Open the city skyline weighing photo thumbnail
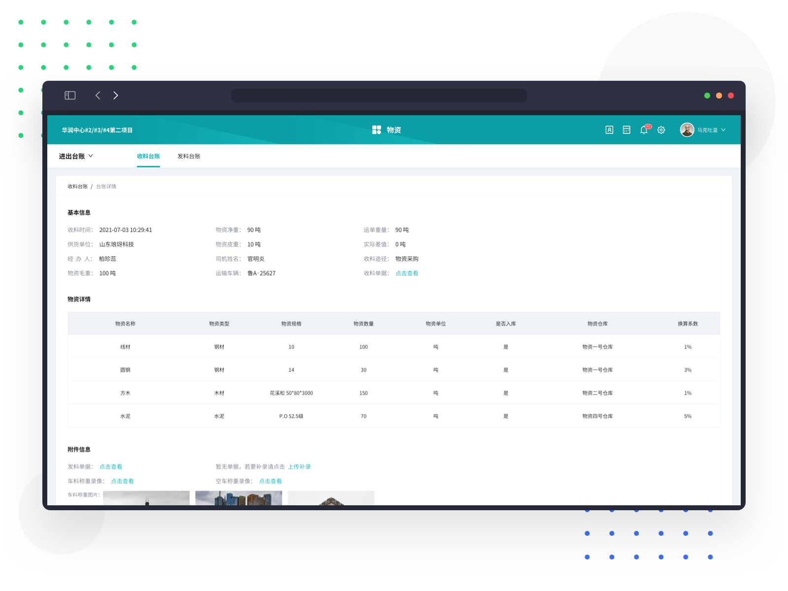The width and height of the screenshot is (788, 591). (x=239, y=498)
